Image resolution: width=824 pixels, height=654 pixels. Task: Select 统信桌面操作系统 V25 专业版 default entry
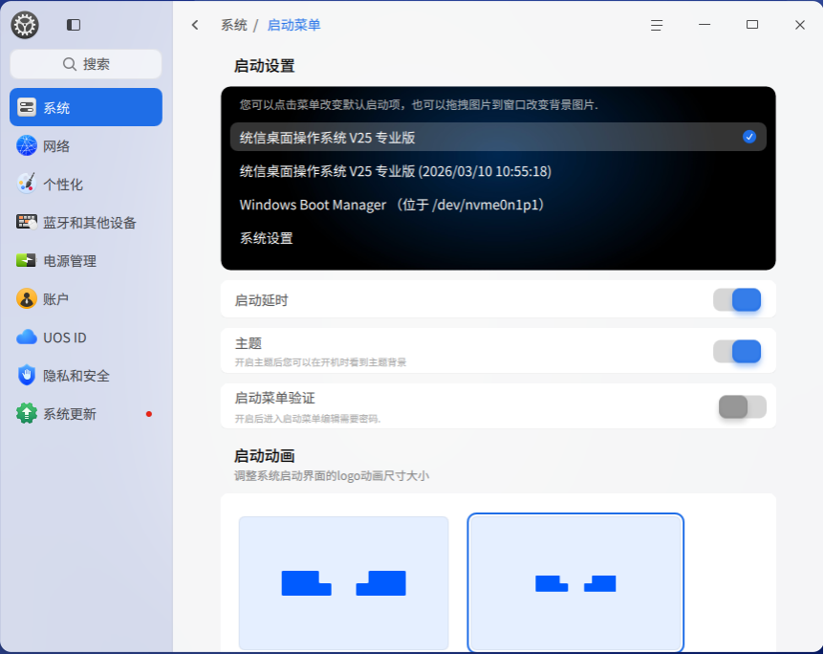[x=498, y=137]
